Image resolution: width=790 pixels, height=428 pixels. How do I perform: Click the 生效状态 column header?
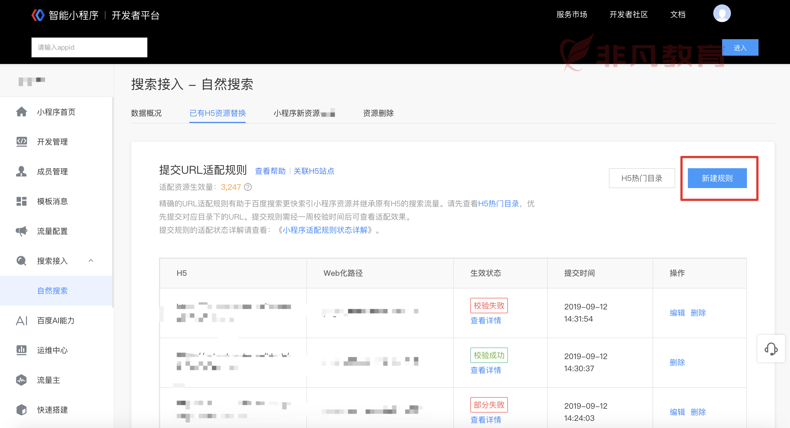(x=486, y=273)
